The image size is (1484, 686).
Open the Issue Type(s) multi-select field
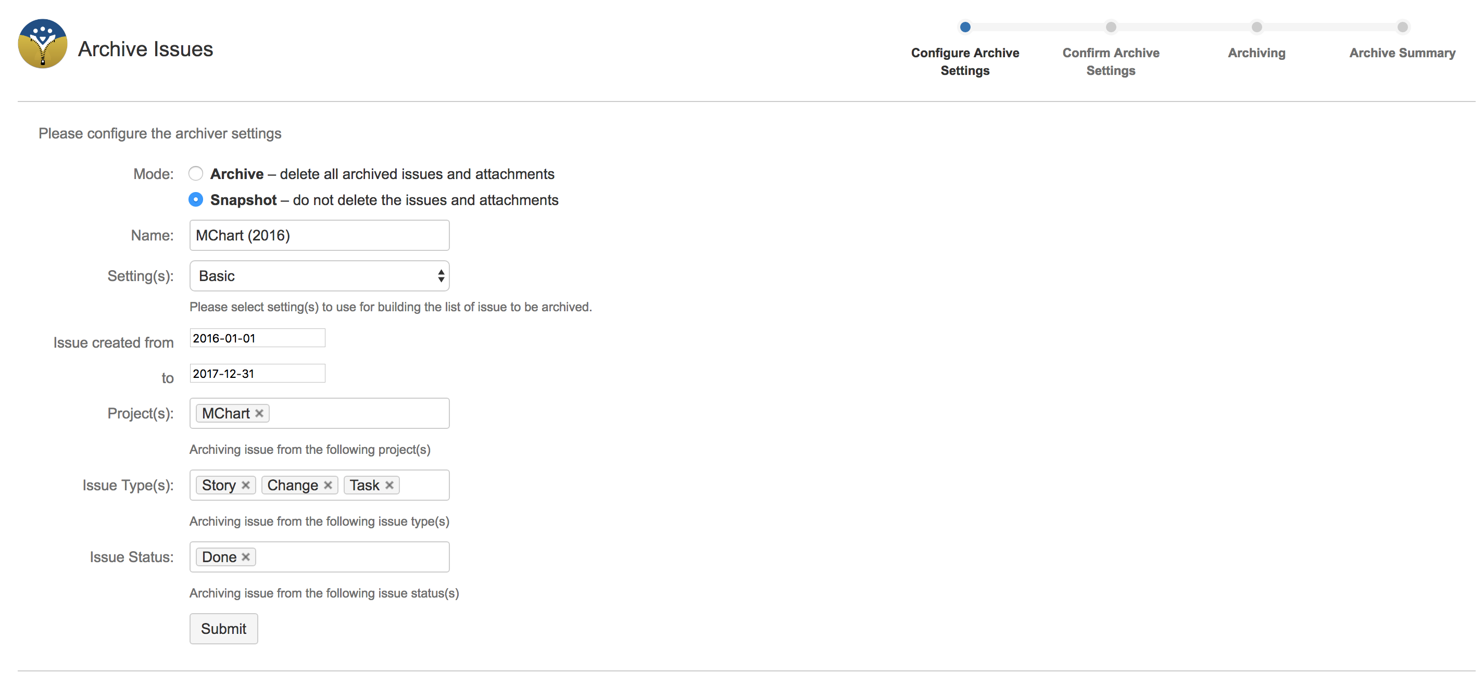coord(423,485)
